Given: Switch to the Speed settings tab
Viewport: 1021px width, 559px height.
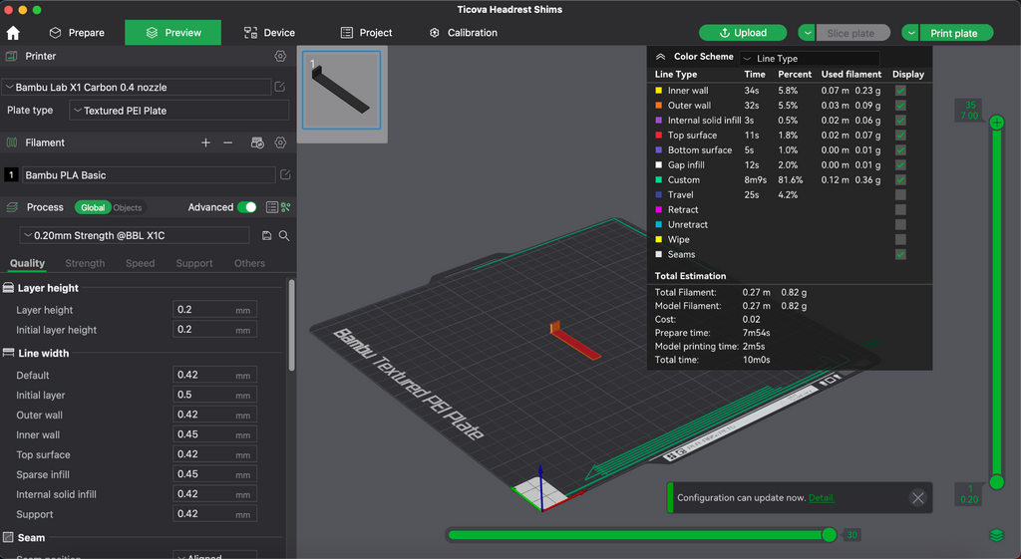Looking at the screenshot, I should tap(140, 263).
